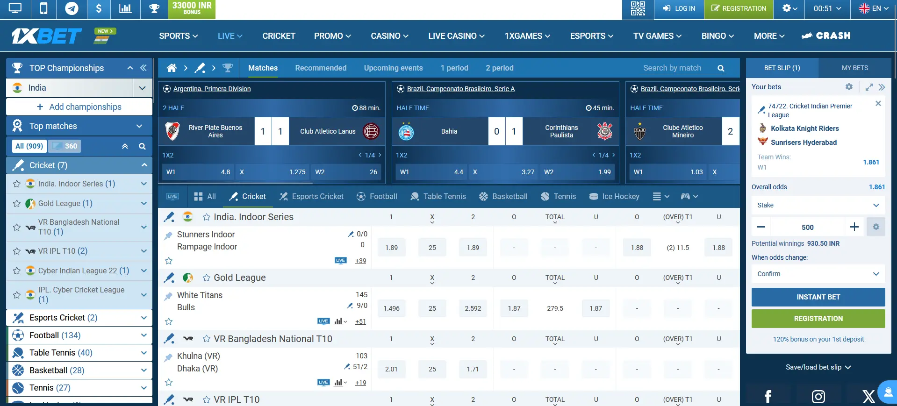This screenshot has height=406, width=897.
Task: Favorite the India. Indoor Series star
Action: click(x=206, y=217)
